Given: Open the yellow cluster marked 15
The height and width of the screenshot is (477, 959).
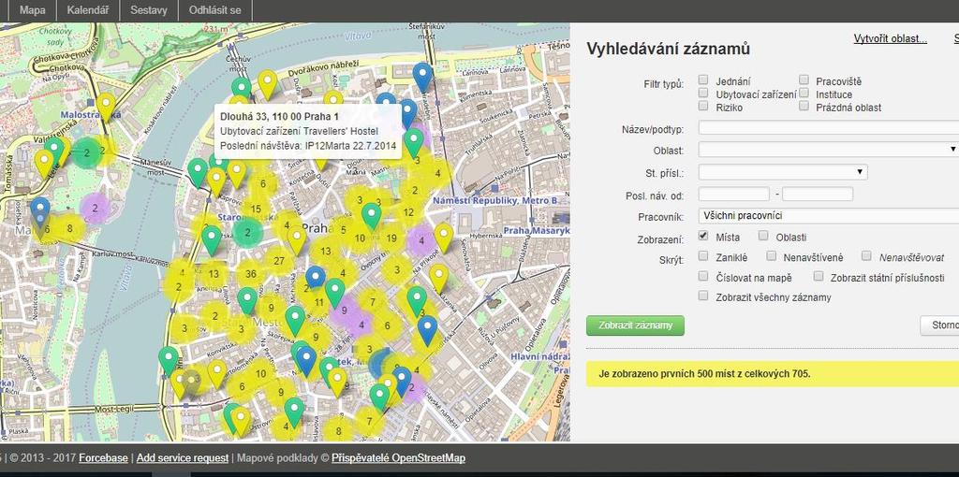Looking at the screenshot, I should (x=257, y=209).
